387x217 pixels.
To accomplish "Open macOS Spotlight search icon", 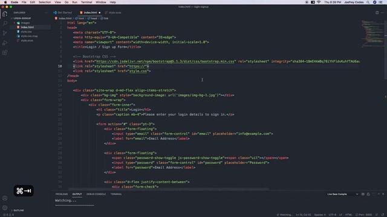I will pyautogui.click(x=368, y=2).
